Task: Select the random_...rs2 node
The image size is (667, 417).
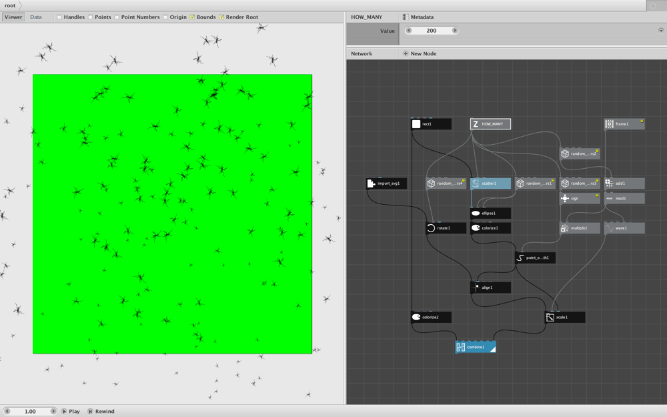Action: coord(580,153)
